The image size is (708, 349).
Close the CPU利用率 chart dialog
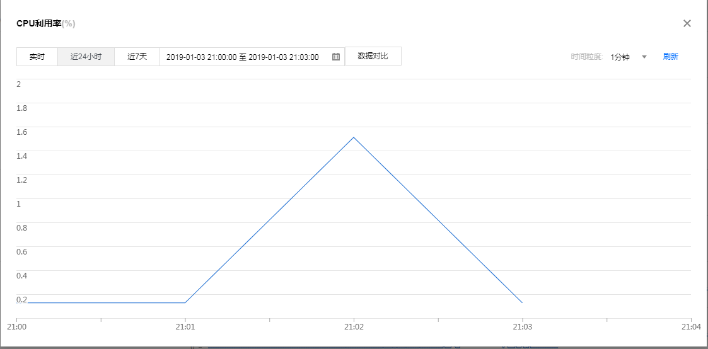tap(687, 23)
